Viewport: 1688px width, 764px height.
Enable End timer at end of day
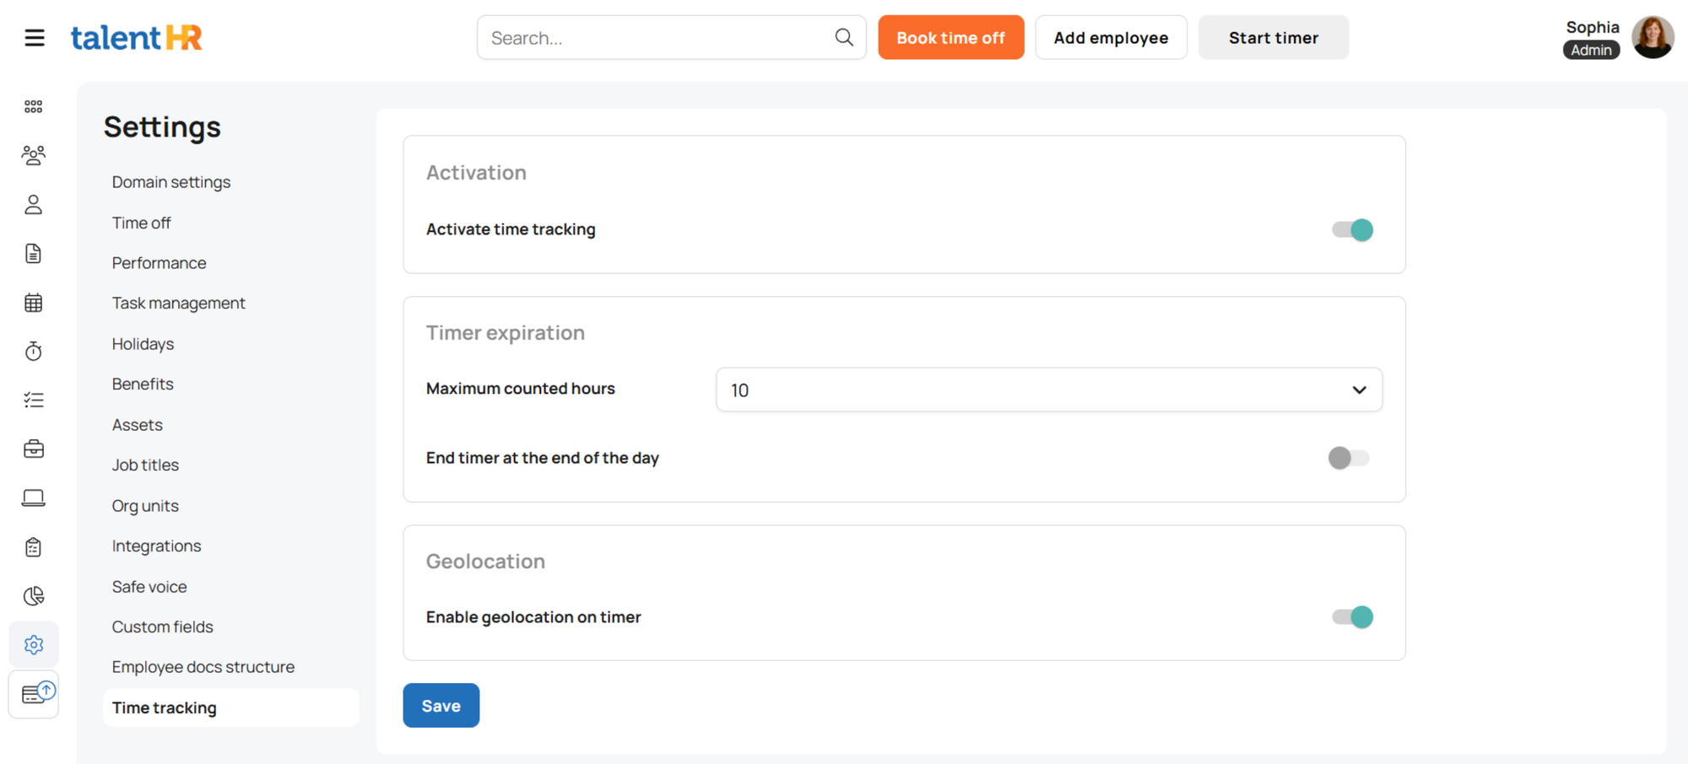1348,458
